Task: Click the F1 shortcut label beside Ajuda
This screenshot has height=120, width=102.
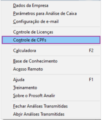Action: pyautogui.click(x=91, y=80)
